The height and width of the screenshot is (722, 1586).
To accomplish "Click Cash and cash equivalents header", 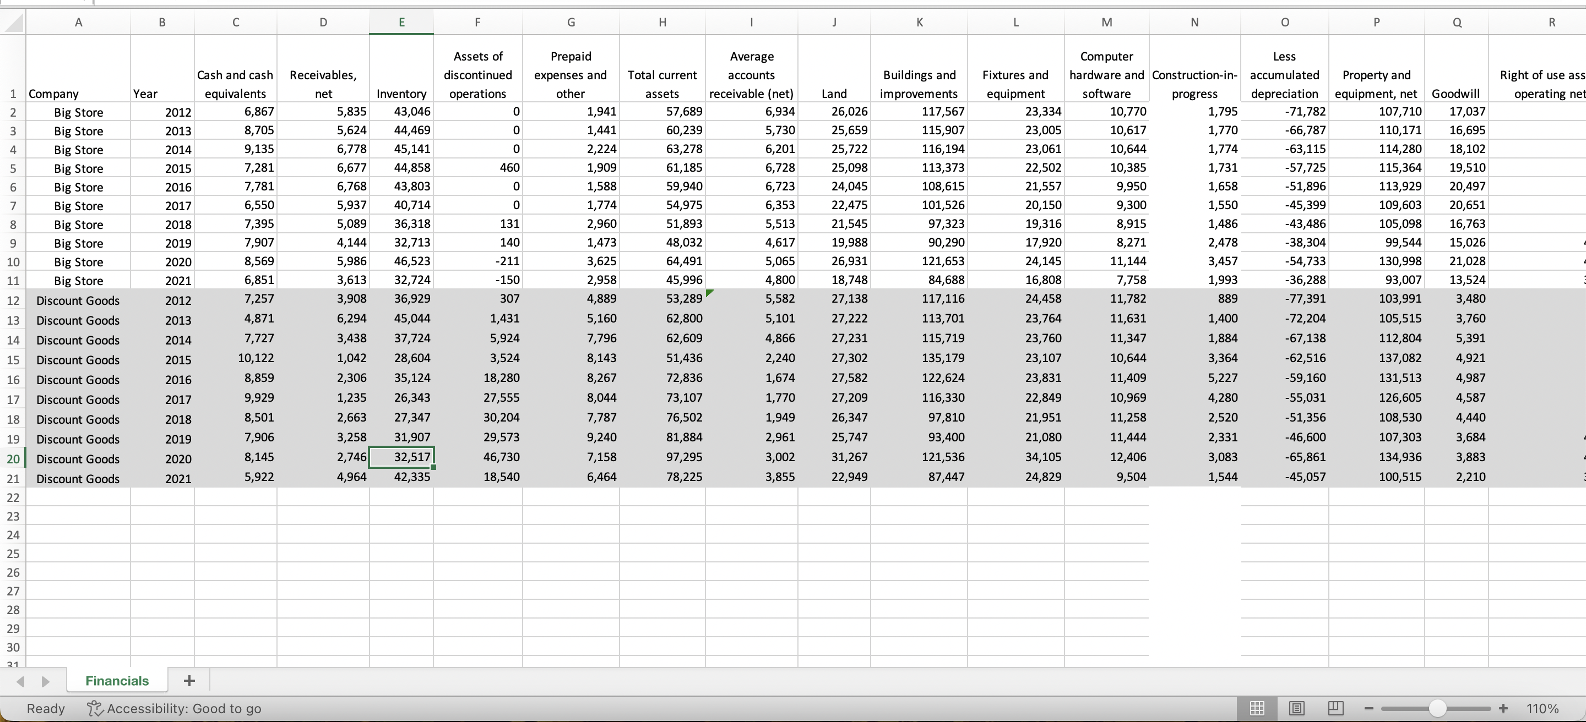I will (236, 69).
